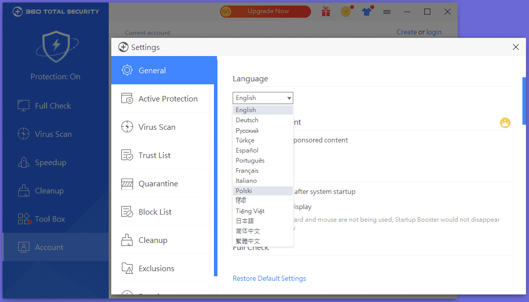The height and width of the screenshot is (302, 529).
Task: Open the Exclusions settings tab
Action: 164,268
